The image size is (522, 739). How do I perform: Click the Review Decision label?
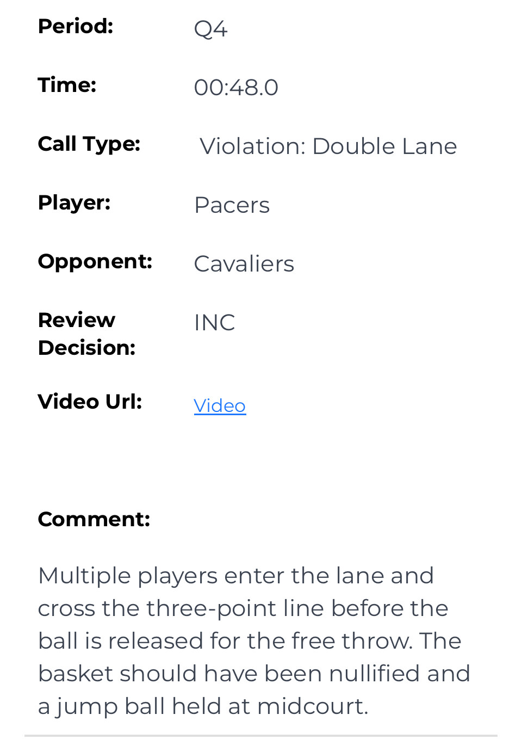(87, 334)
